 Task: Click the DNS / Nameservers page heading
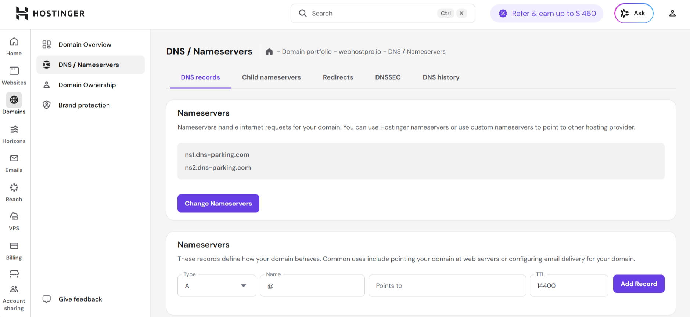tap(209, 51)
